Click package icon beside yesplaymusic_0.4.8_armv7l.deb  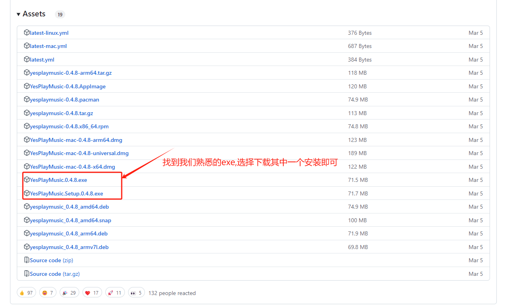(27, 247)
